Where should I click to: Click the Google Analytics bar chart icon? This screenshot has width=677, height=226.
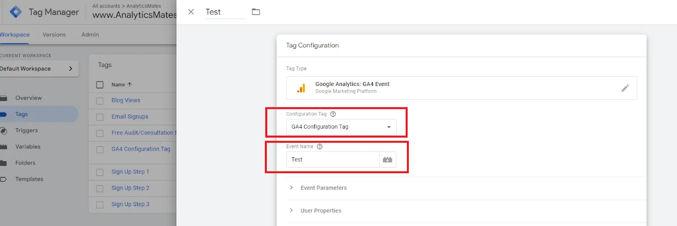coord(301,88)
